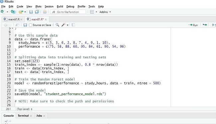Image resolution: width=216 pixels, height=124 pixels.
Task: Click the Open existing file folder icon
Action: (21, 12)
